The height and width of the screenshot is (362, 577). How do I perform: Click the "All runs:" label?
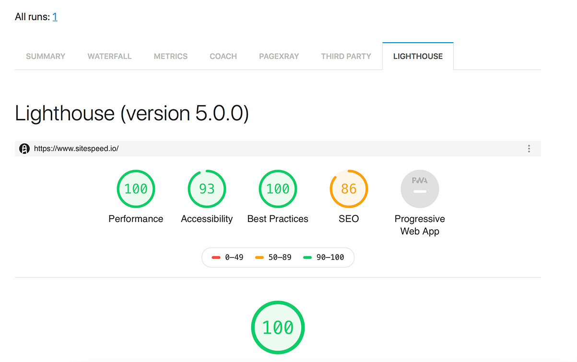point(33,17)
